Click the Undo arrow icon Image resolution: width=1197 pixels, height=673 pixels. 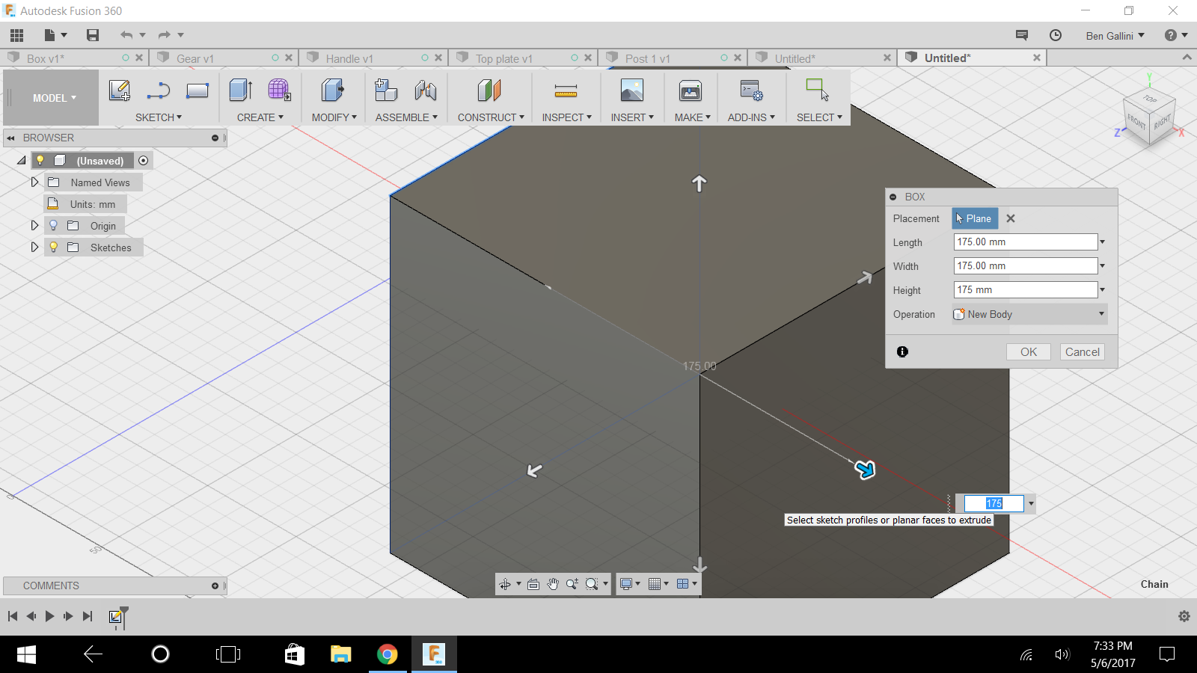click(126, 35)
